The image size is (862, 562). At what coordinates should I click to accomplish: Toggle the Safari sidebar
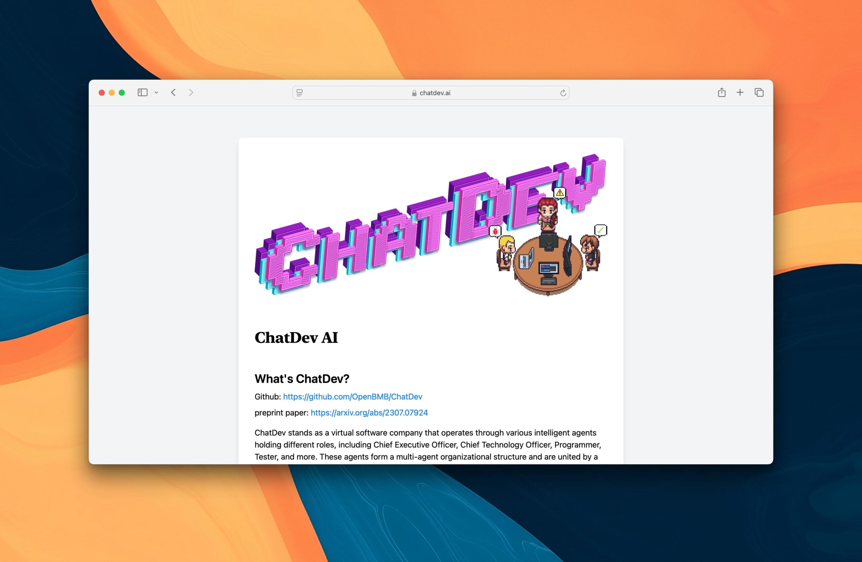[142, 93]
